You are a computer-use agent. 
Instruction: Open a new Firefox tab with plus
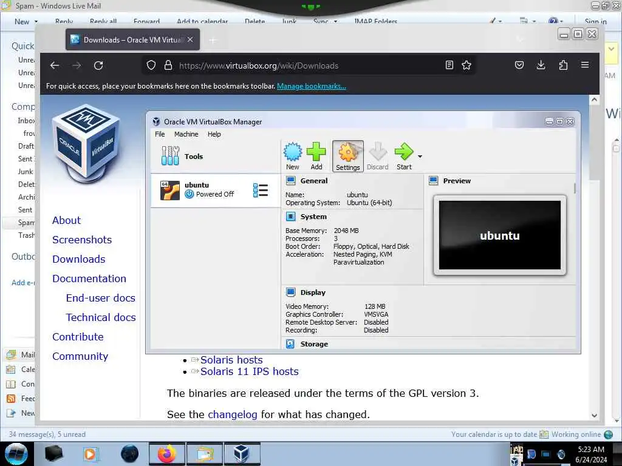[x=213, y=40]
